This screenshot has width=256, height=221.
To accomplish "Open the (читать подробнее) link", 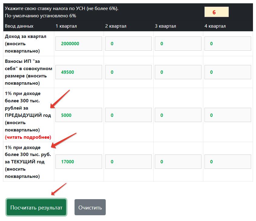I will 28,137.
